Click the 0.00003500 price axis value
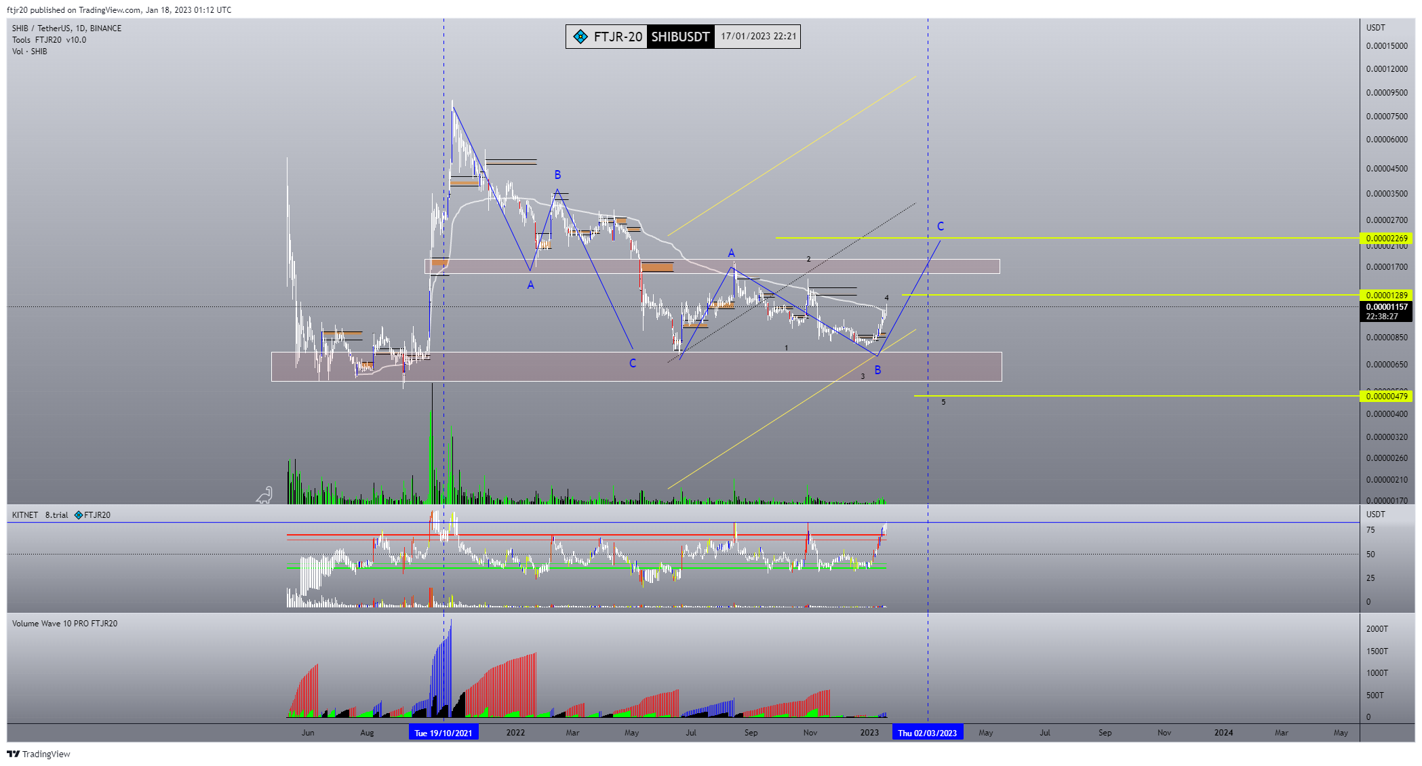This screenshot has height=766, width=1422. point(1387,194)
